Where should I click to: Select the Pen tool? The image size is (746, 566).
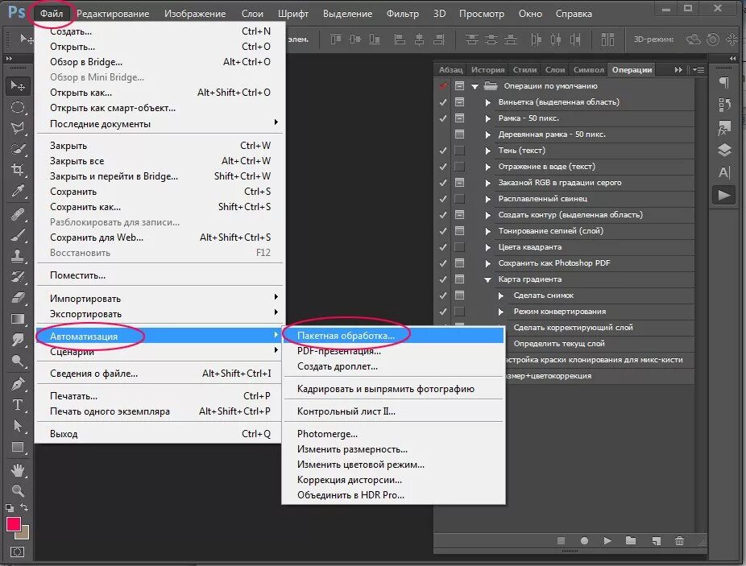pos(18,383)
